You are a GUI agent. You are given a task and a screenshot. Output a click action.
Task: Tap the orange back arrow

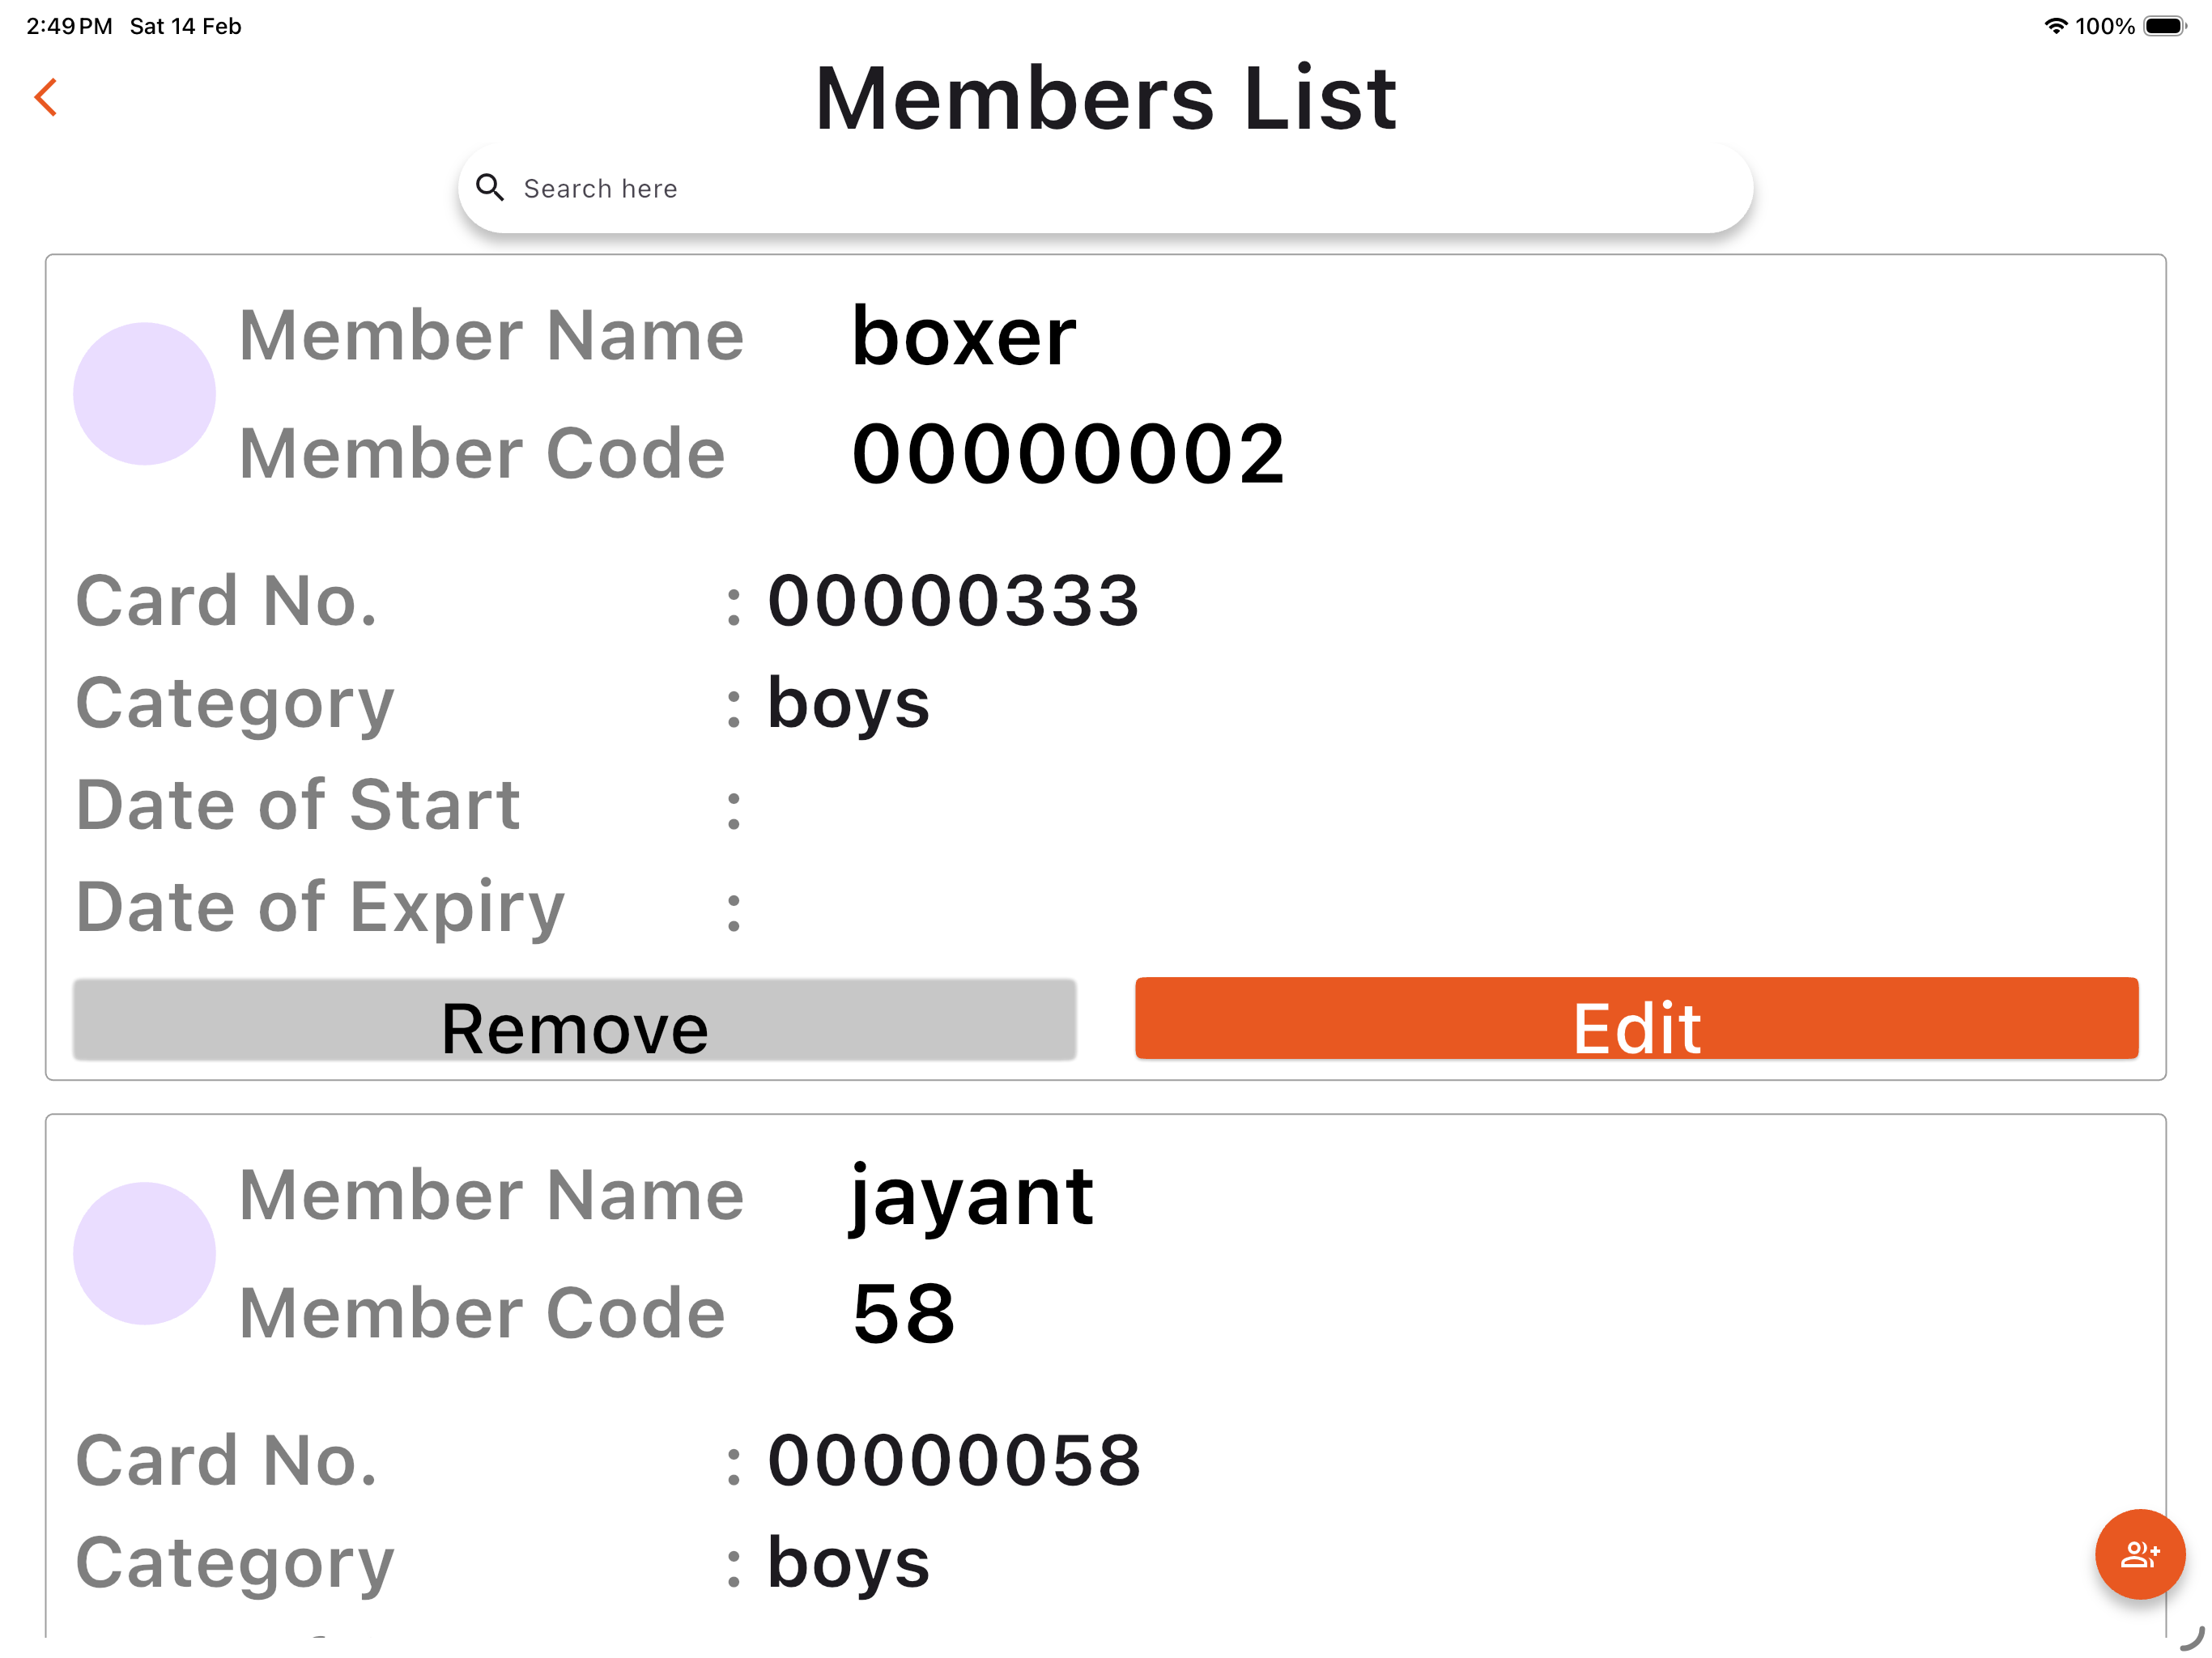coord(46,97)
